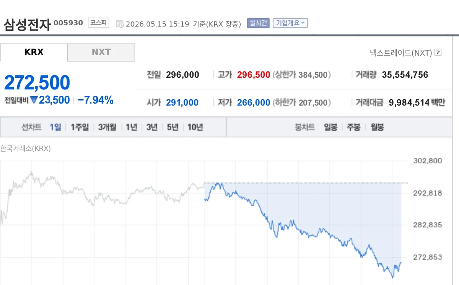Switch to the NXT tab

(101, 52)
